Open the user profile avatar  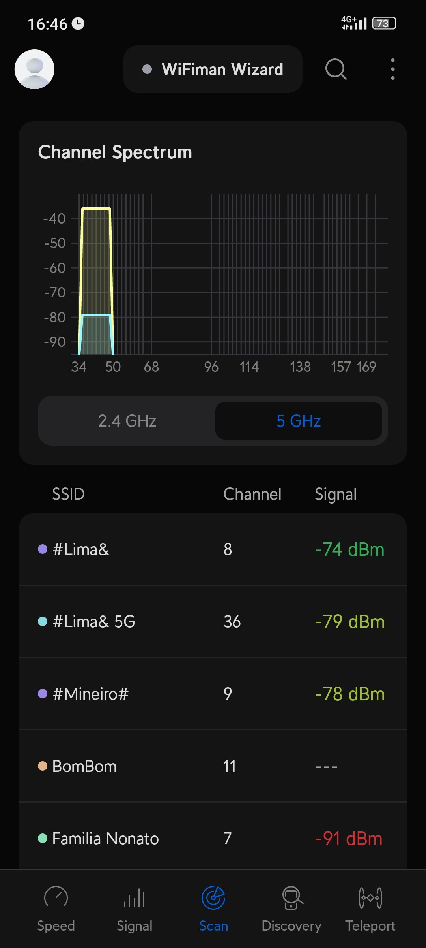click(x=34, y=69)
